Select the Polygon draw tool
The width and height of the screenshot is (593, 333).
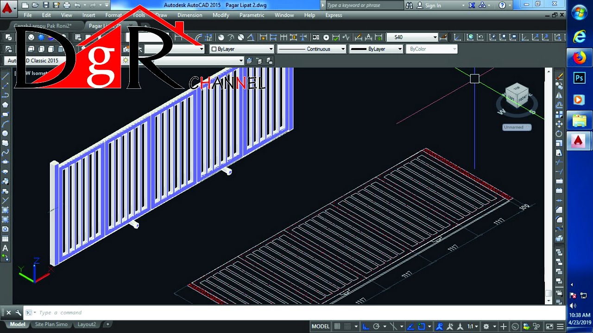click(x=5, y=105)
